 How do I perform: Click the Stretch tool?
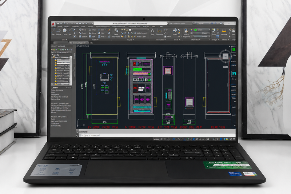pos(83,36)
